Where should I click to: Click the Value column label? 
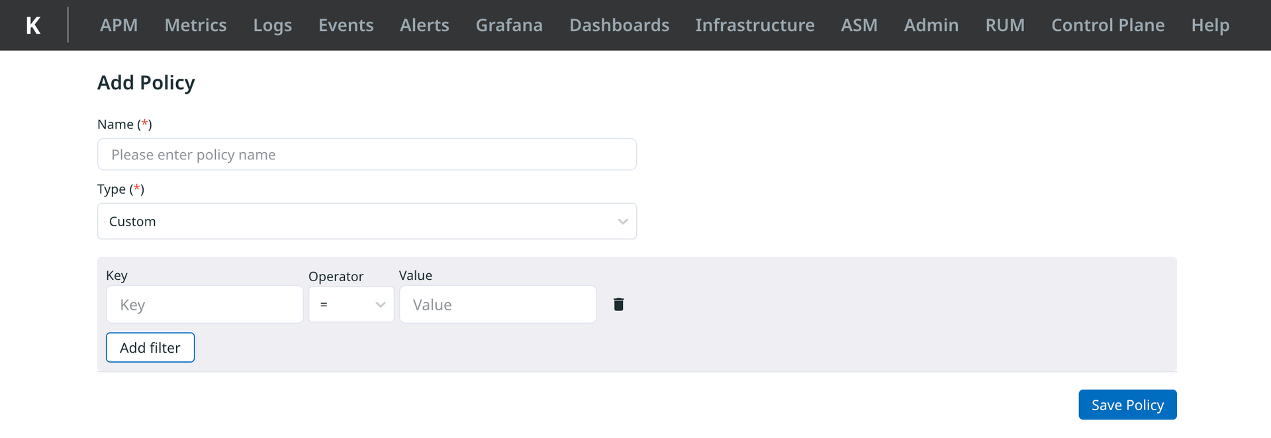click(x=416, y=275)
